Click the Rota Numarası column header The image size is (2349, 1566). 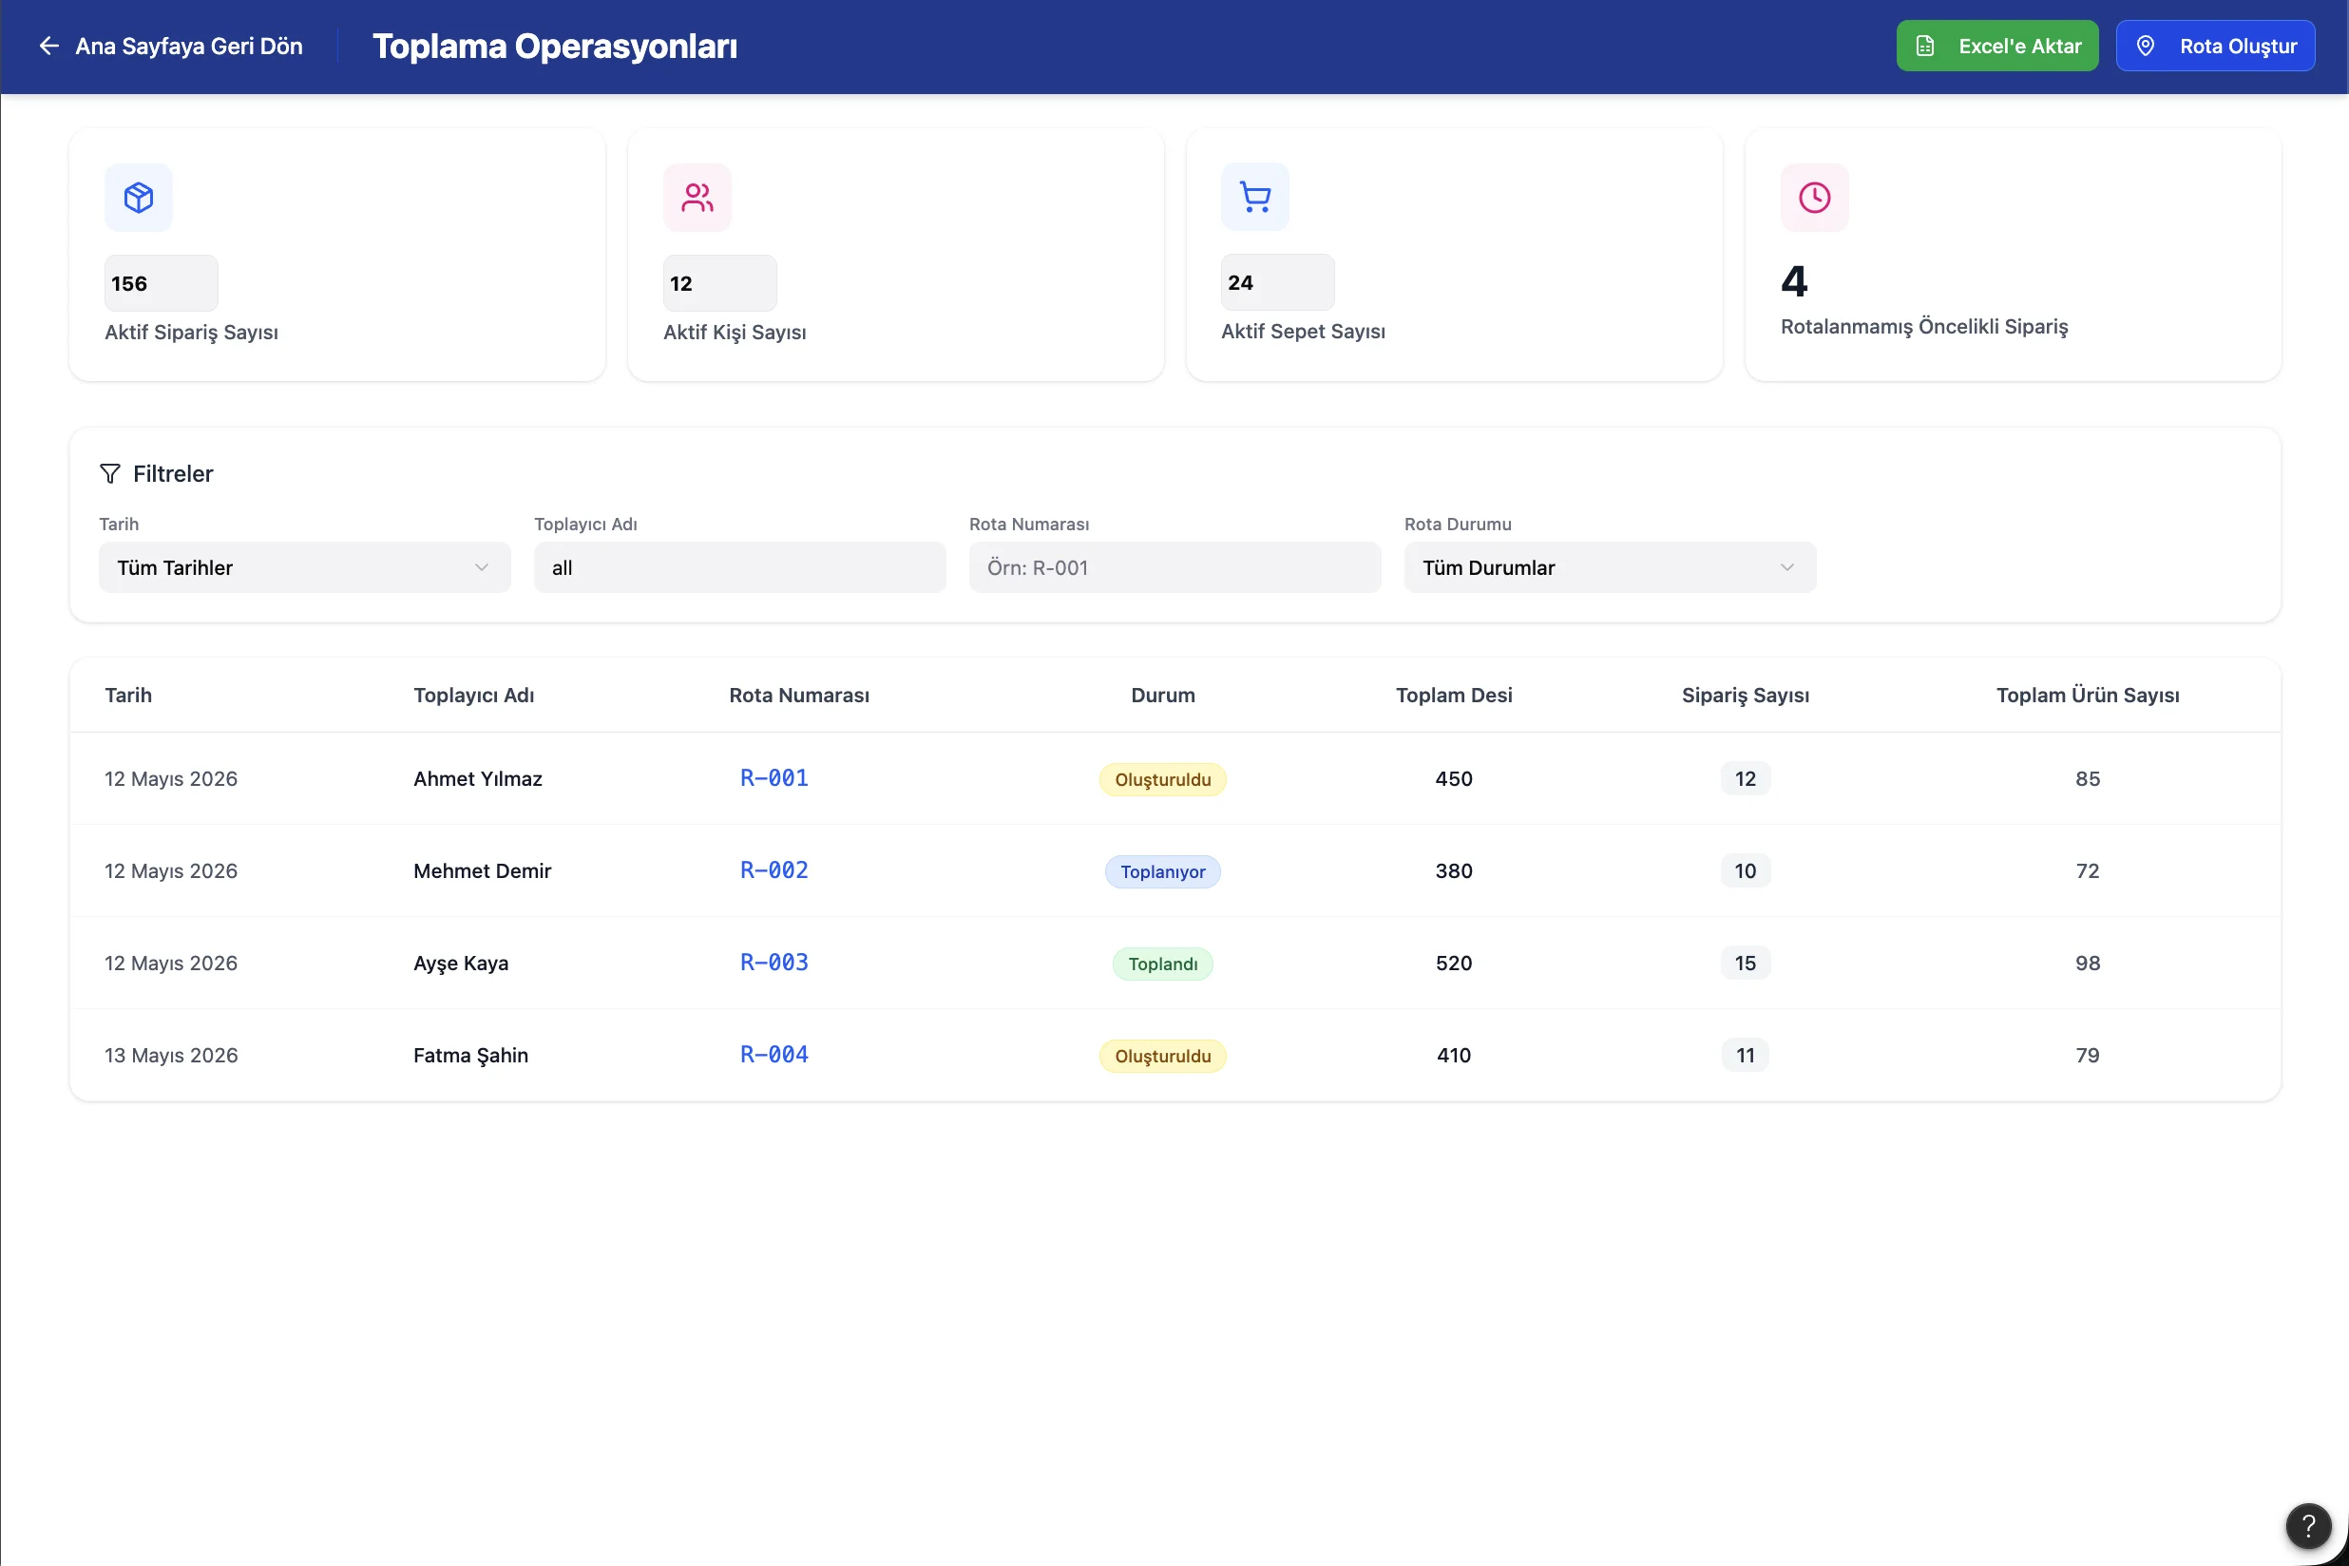click(799, 696)
